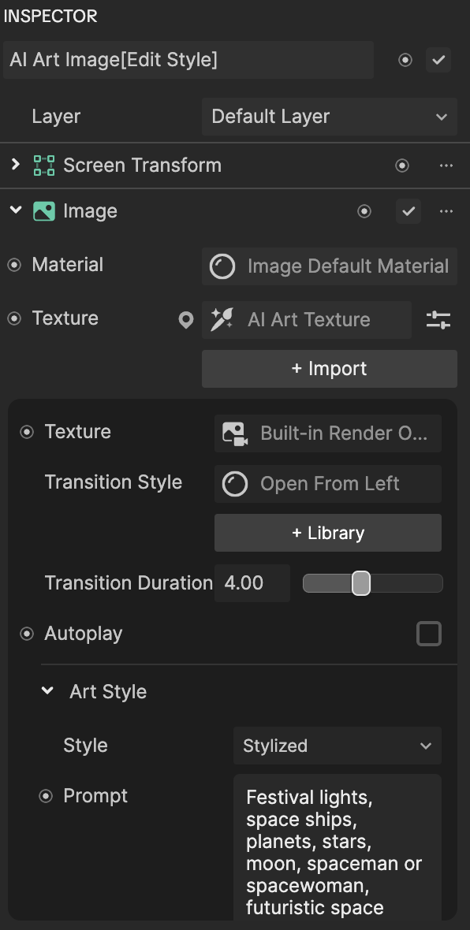Click the AI Art Texture field

306,320
